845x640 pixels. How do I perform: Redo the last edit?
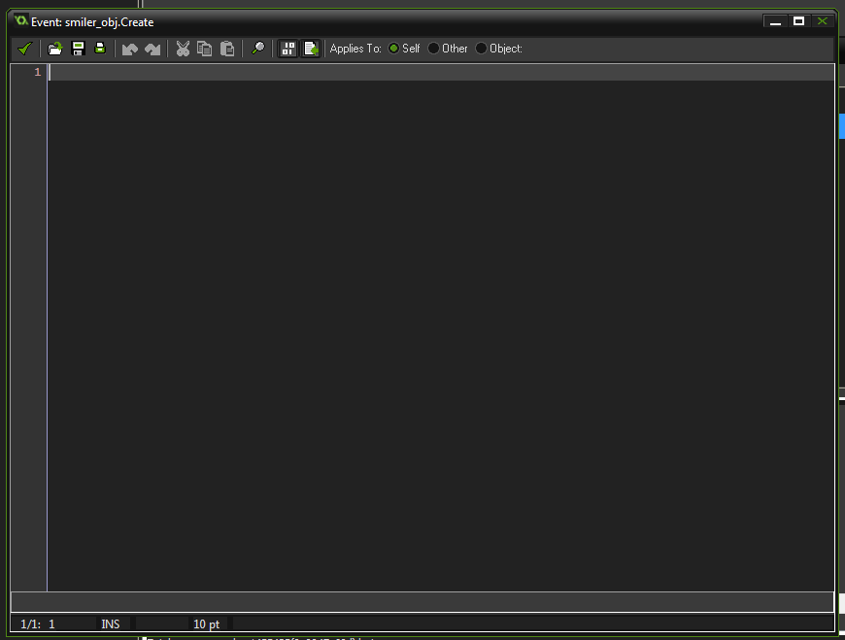[x=153, y=49]
